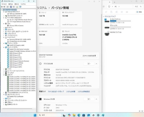Open the 表示 menu in Device Manager
Screen dimensions: 144x117
coord(17,4)
